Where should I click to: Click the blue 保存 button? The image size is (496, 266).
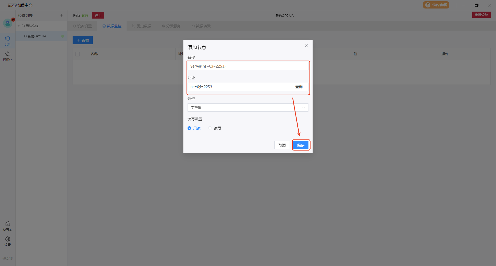[301, 145]
